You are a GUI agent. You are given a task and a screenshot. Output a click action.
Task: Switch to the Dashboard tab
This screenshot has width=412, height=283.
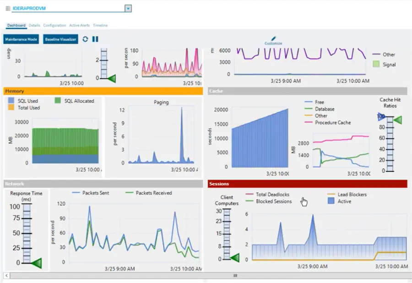(16, 26)
